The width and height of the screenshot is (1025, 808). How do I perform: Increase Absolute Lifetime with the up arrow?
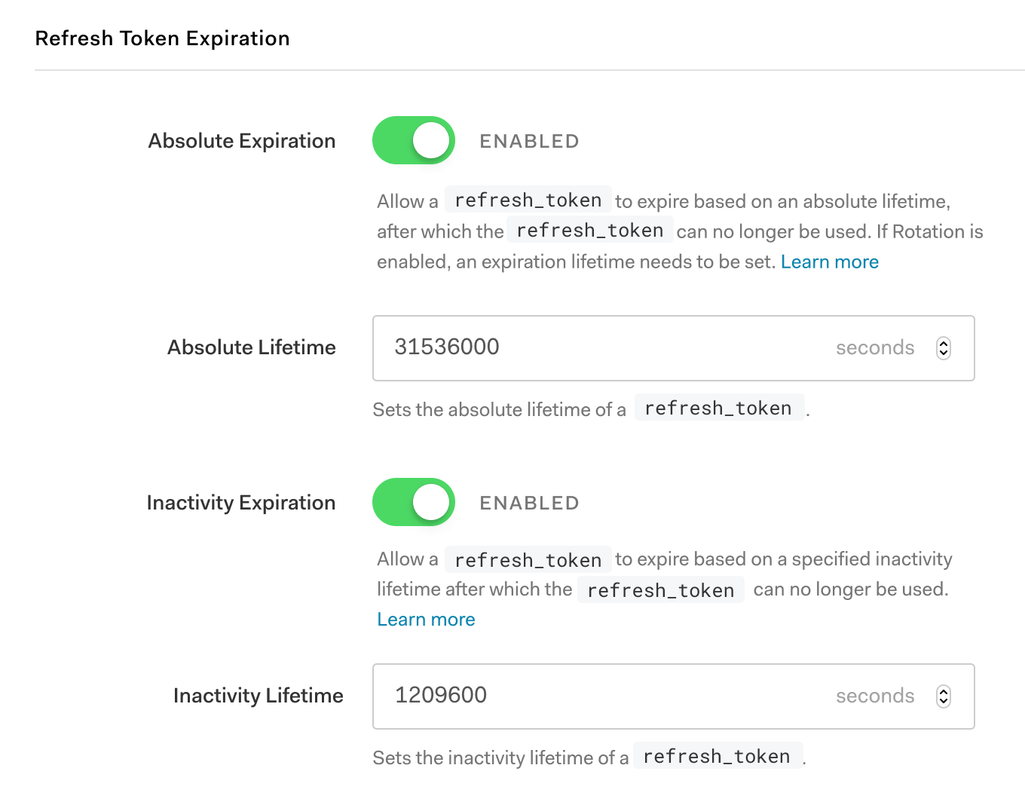point(944,343)
